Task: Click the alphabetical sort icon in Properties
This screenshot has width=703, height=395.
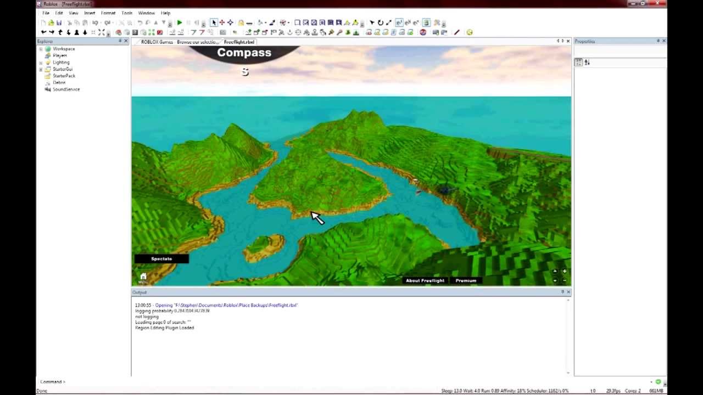Action: tap(587, 63)
